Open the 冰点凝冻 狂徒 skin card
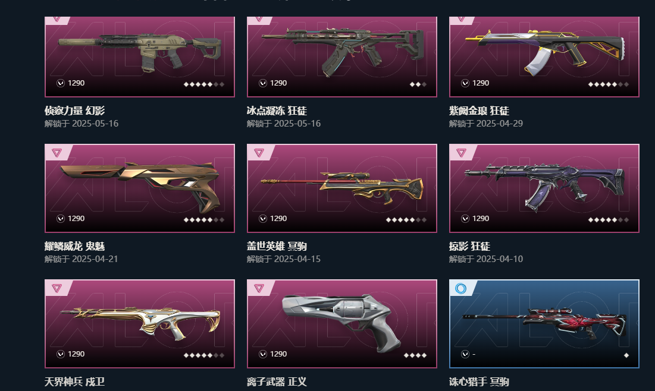This screenshot has width=655, height=391. [341, 57]
